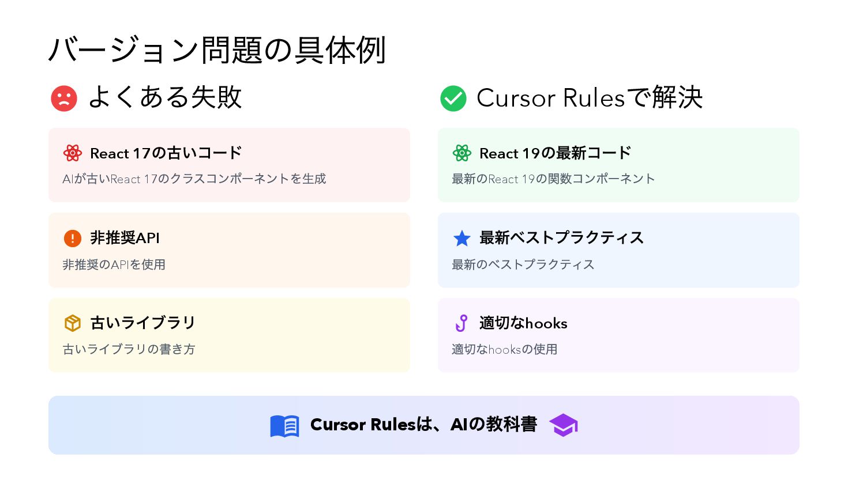
Task: Click the red sad face icon
Action: (64, 99)
